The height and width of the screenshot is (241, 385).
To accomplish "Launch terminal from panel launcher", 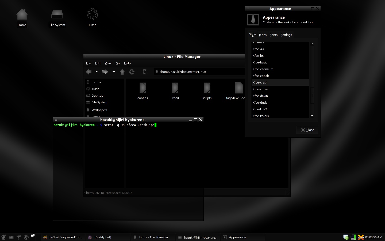I will [11, 237].
